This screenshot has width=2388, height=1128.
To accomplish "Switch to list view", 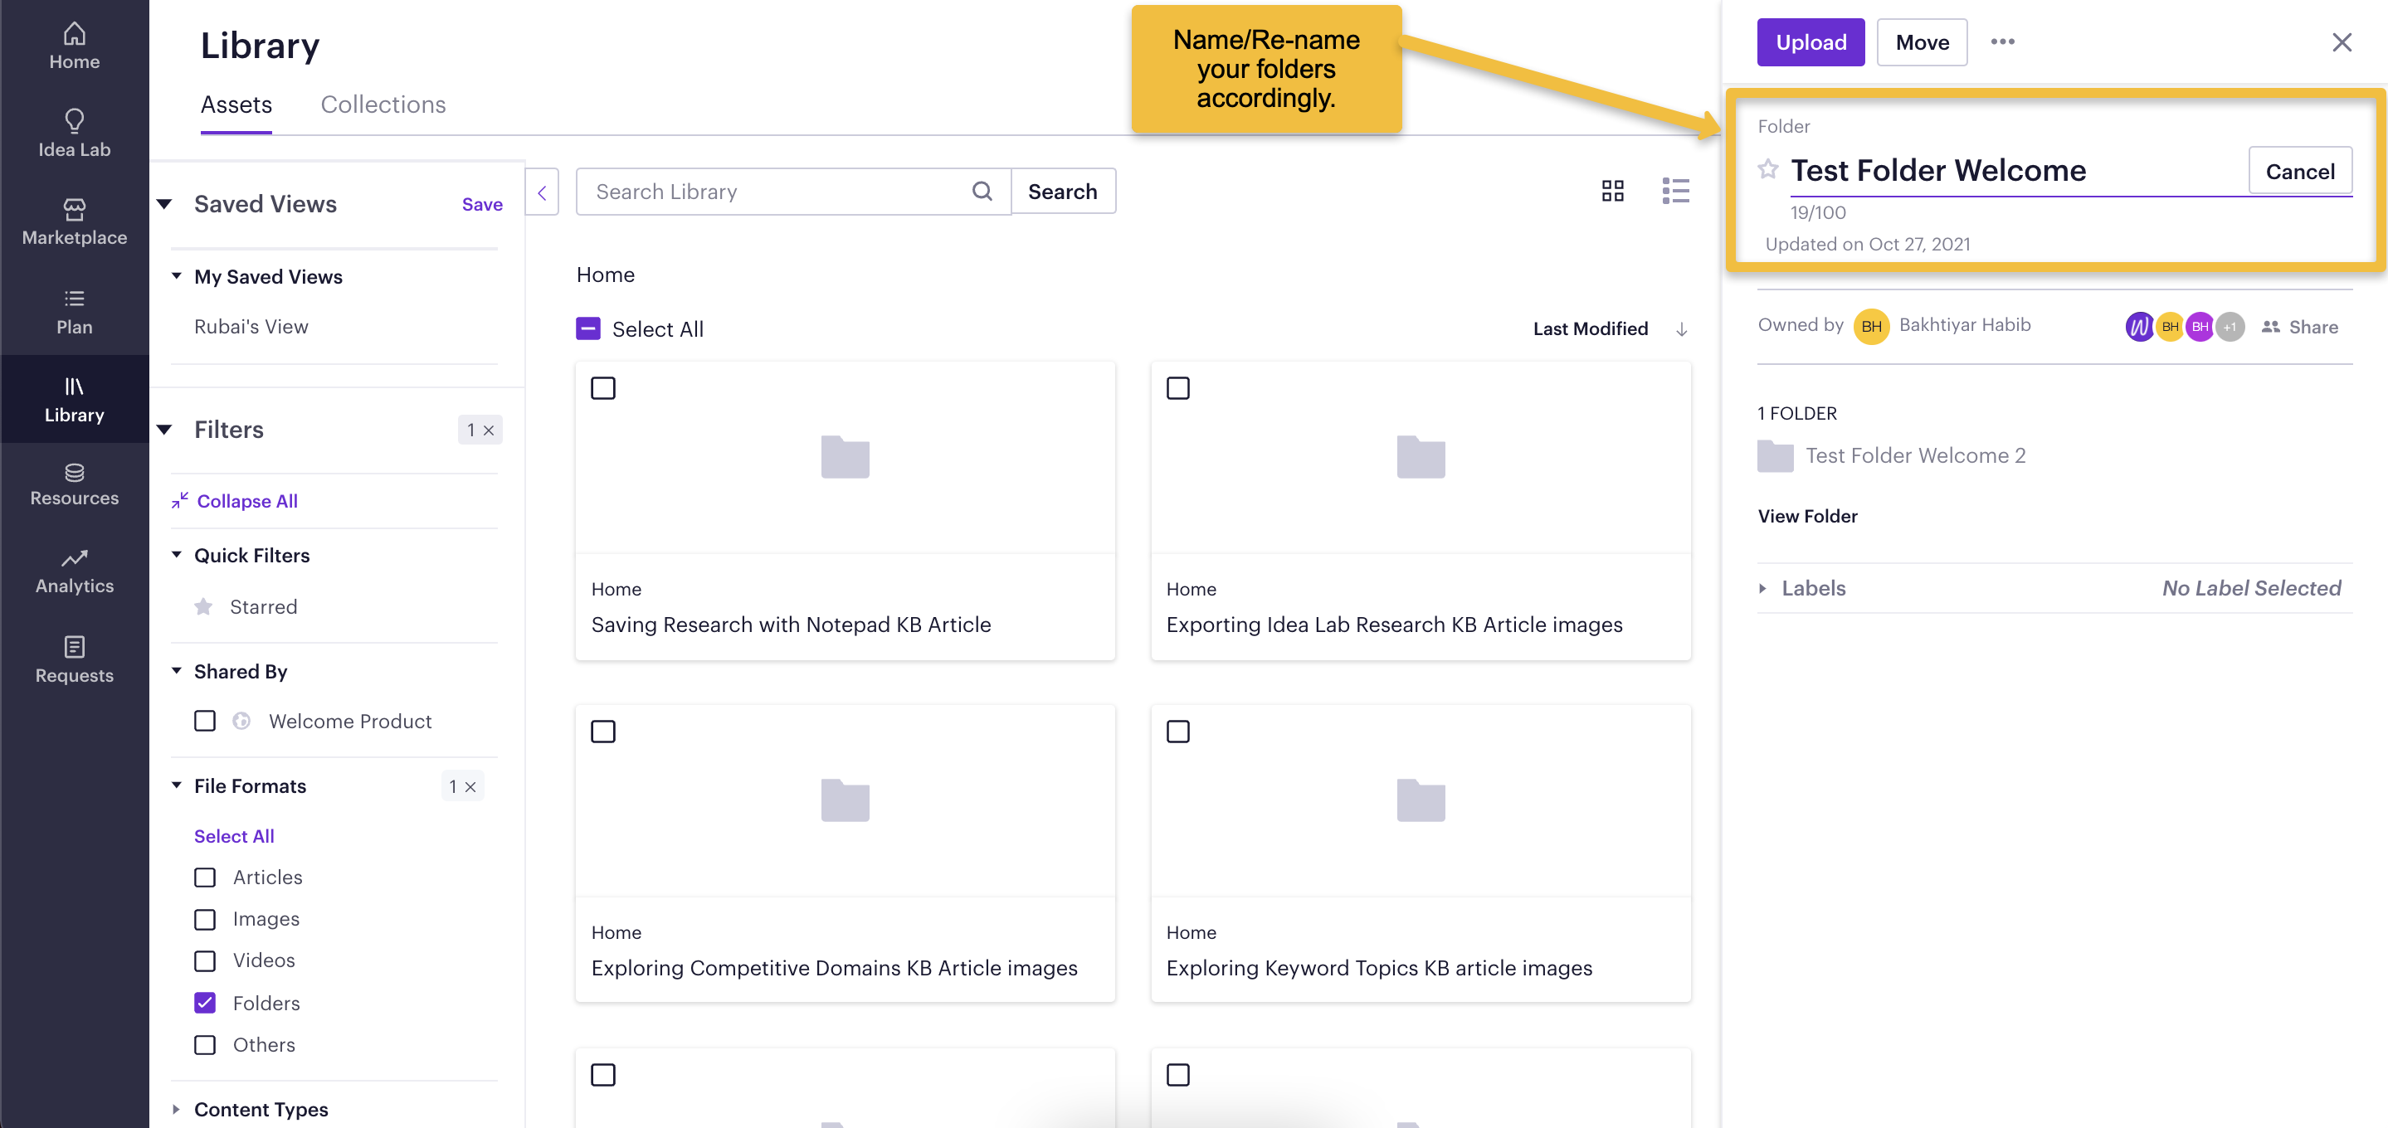I will [x=1675, y=191].
